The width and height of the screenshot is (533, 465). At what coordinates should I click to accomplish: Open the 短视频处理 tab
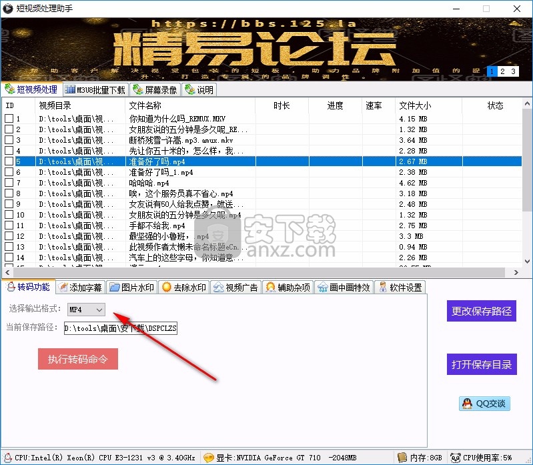coord(31,89)
